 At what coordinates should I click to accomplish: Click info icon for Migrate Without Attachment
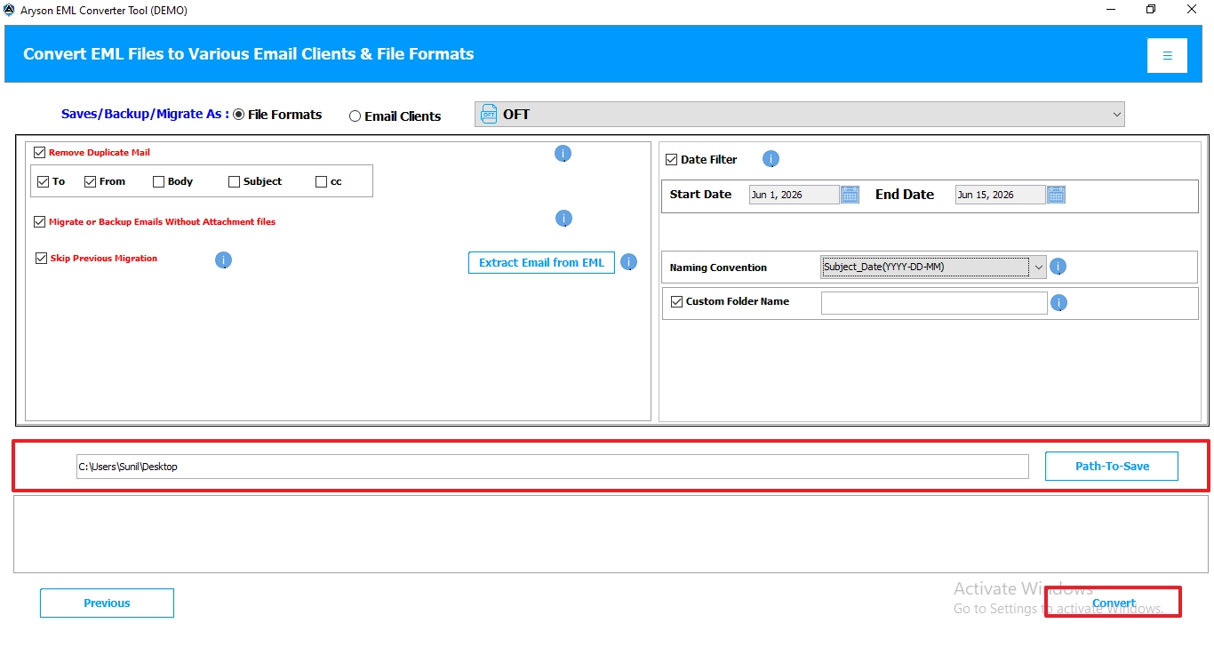click(x=563, y=219)
